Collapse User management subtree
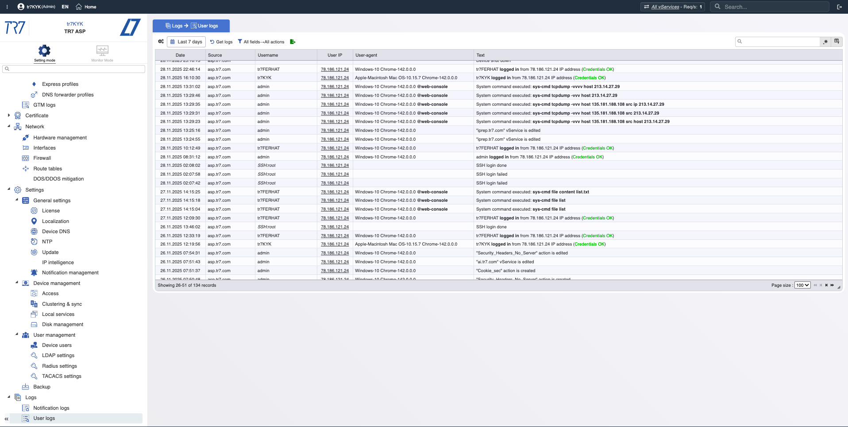Viewport: 848px width, 427px height. point(17,335)
